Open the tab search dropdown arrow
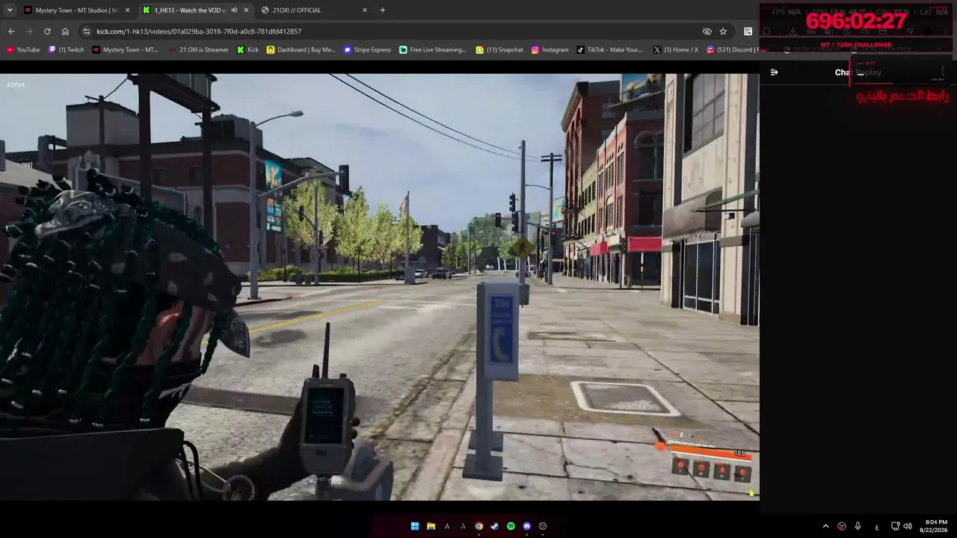Viewport: 957px width, 538px height. 10,10
